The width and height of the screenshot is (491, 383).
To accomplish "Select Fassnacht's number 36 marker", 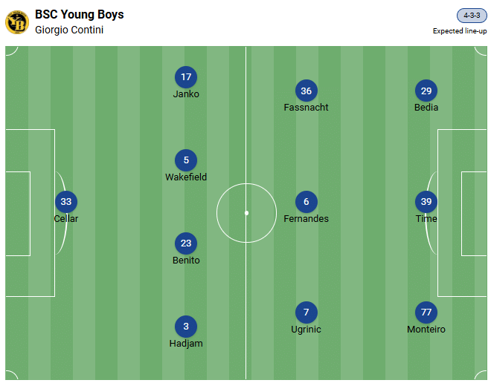I will 306,91.
